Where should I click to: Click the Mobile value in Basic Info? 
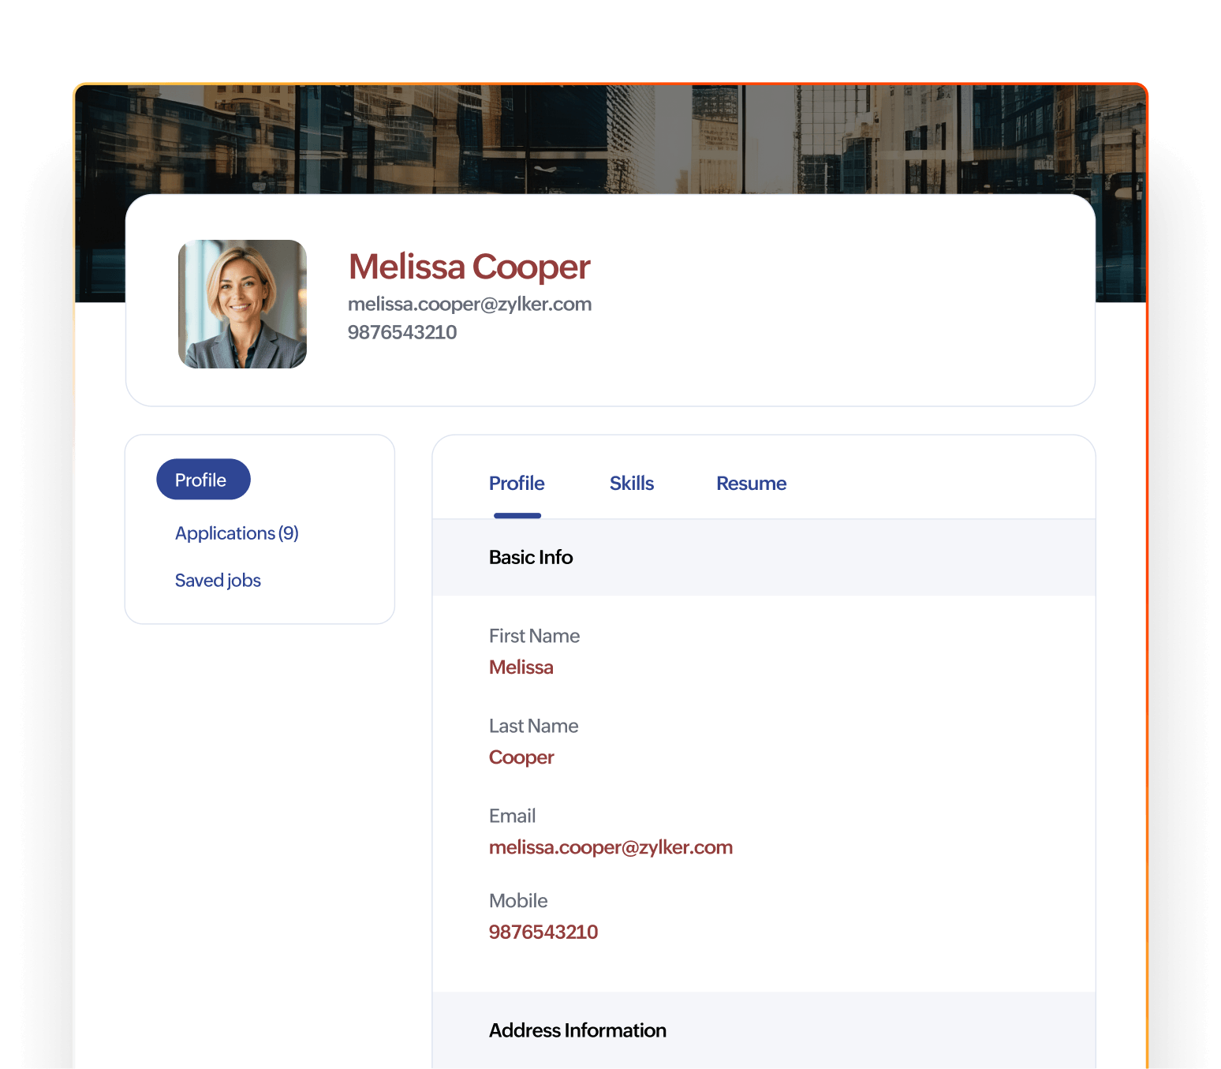point(543,932)
